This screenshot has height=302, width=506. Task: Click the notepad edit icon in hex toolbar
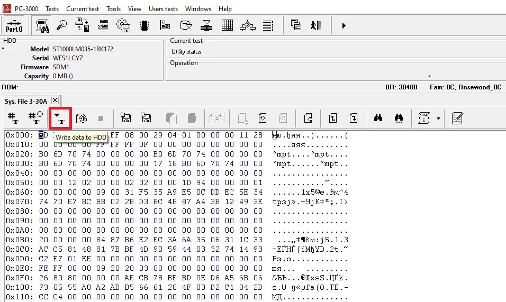tap(457, 118)
